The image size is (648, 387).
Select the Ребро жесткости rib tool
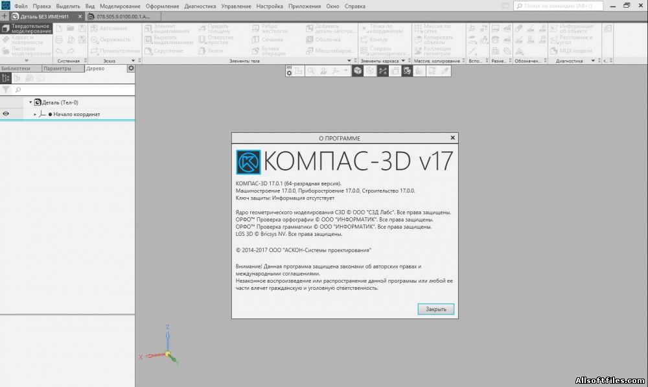coord(270,29)
